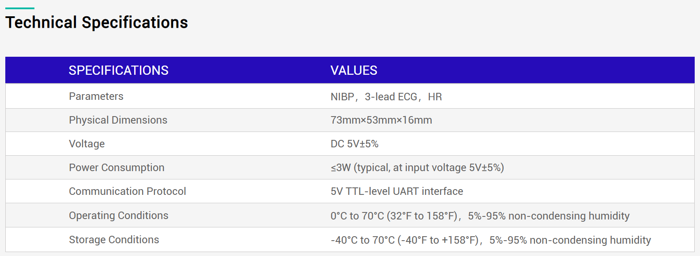Select the DC 5V±5% voltage value

tap(354, 144)
